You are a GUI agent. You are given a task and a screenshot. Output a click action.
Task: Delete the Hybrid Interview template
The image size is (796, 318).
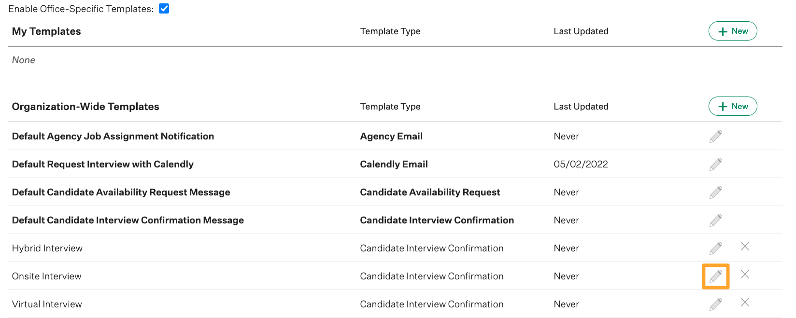pos(745,247)
